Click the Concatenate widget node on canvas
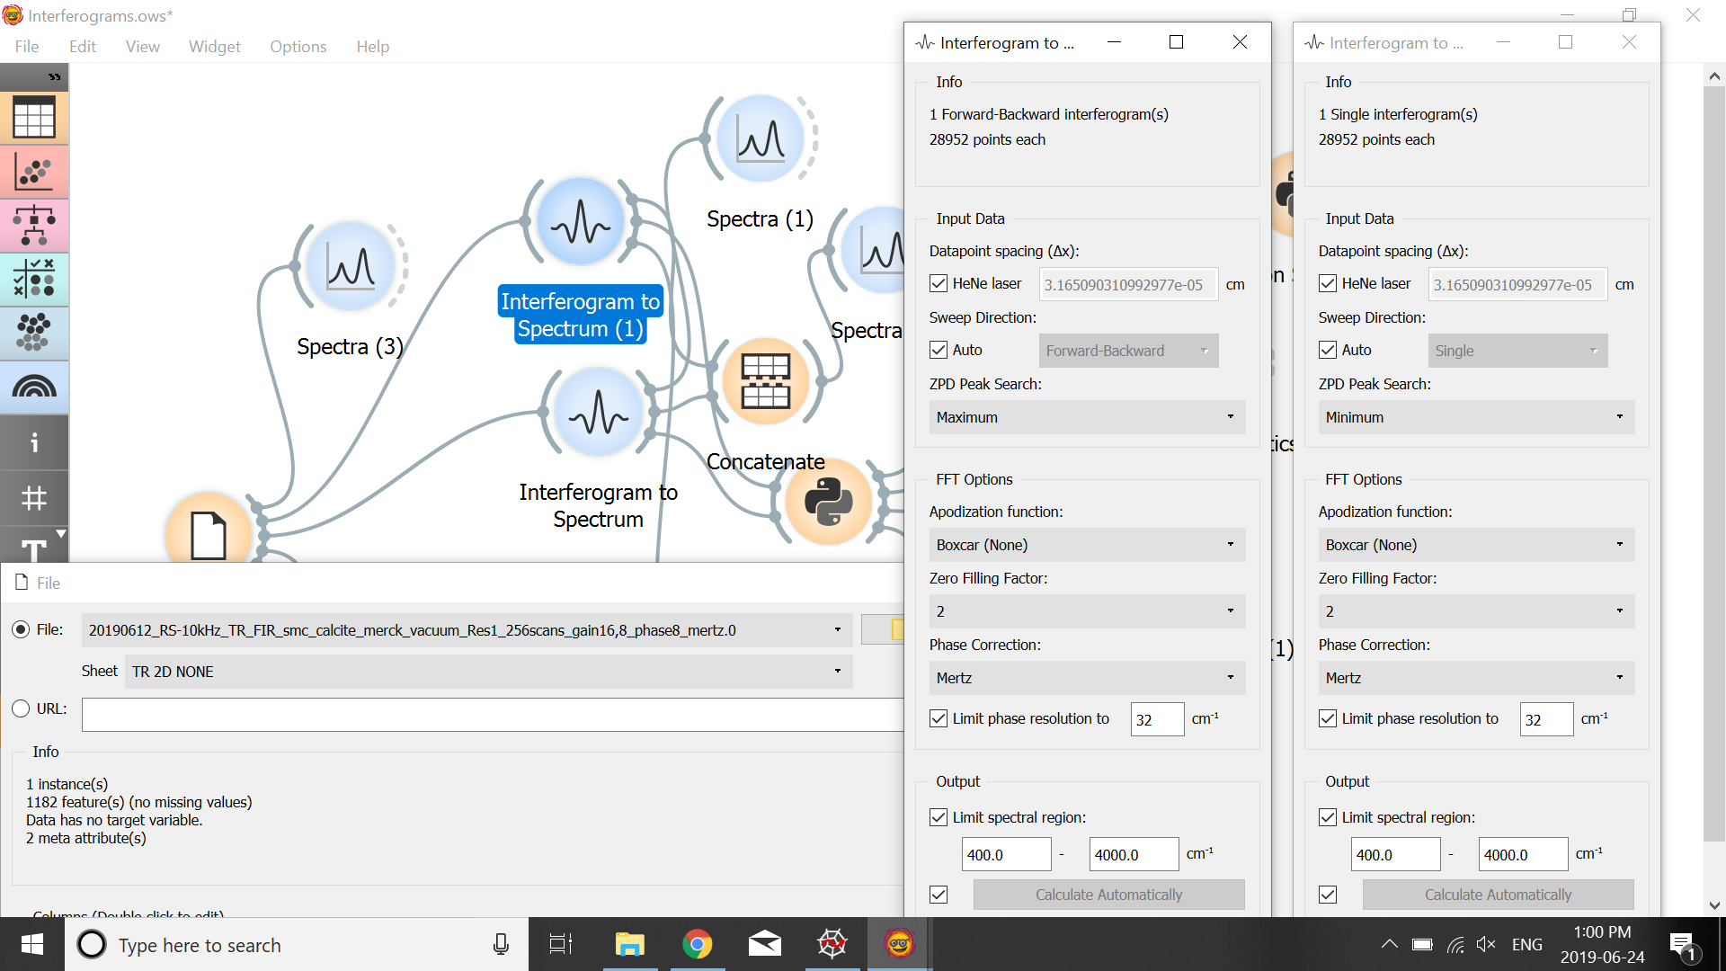The height and width of the screenshot is (971, 1726). point(765,381)
